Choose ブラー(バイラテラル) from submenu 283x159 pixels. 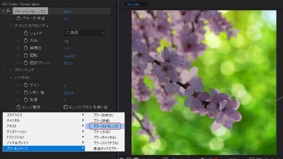(x=105, y=143)
